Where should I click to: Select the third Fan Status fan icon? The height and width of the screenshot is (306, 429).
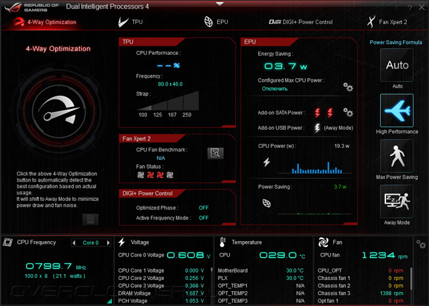pyautogui.click(x=160, y=175)
